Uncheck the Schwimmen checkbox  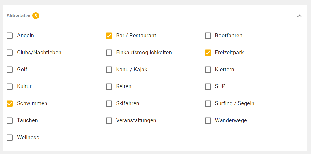pyautogui.click(x=10, y=103)
